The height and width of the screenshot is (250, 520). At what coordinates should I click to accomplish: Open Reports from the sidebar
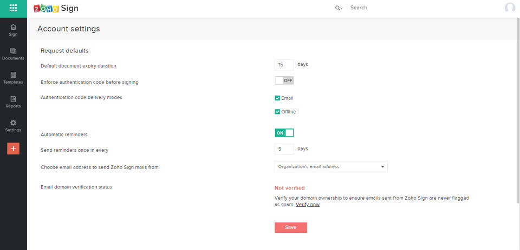(x=13, y=102)
